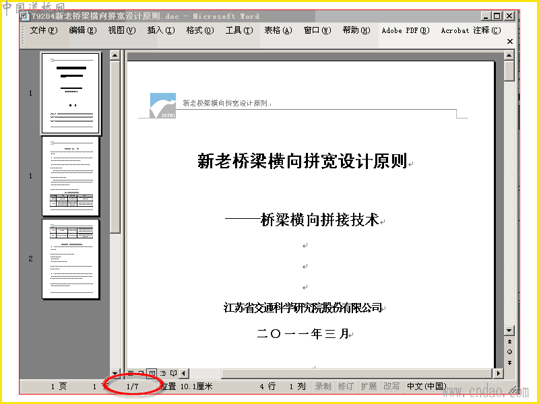
Task: Open Select Browse Object button
Action: click(x=509, y=351)
